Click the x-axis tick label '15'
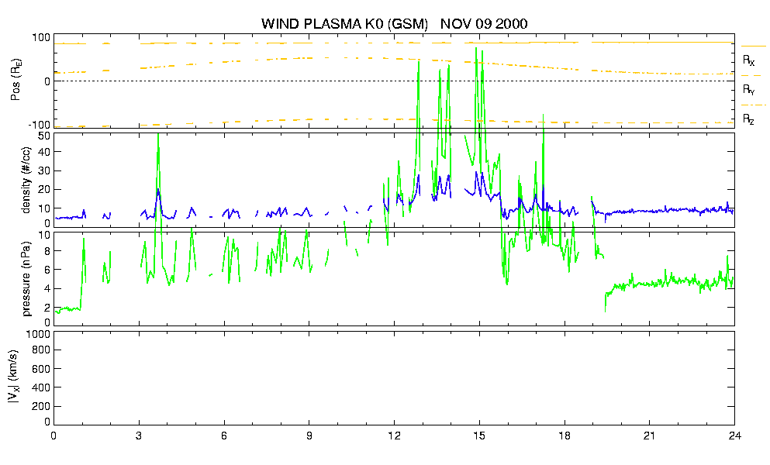This screenshot has width=770, height=465. point(479,436)
